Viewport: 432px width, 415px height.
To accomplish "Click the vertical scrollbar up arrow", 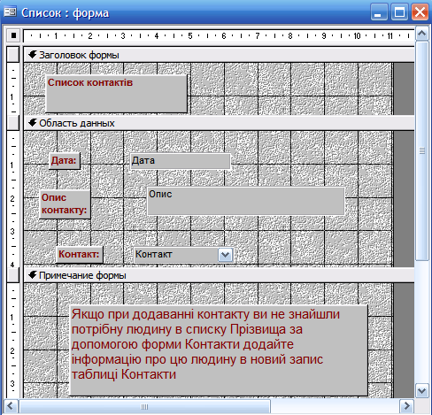I will point(422,34).
